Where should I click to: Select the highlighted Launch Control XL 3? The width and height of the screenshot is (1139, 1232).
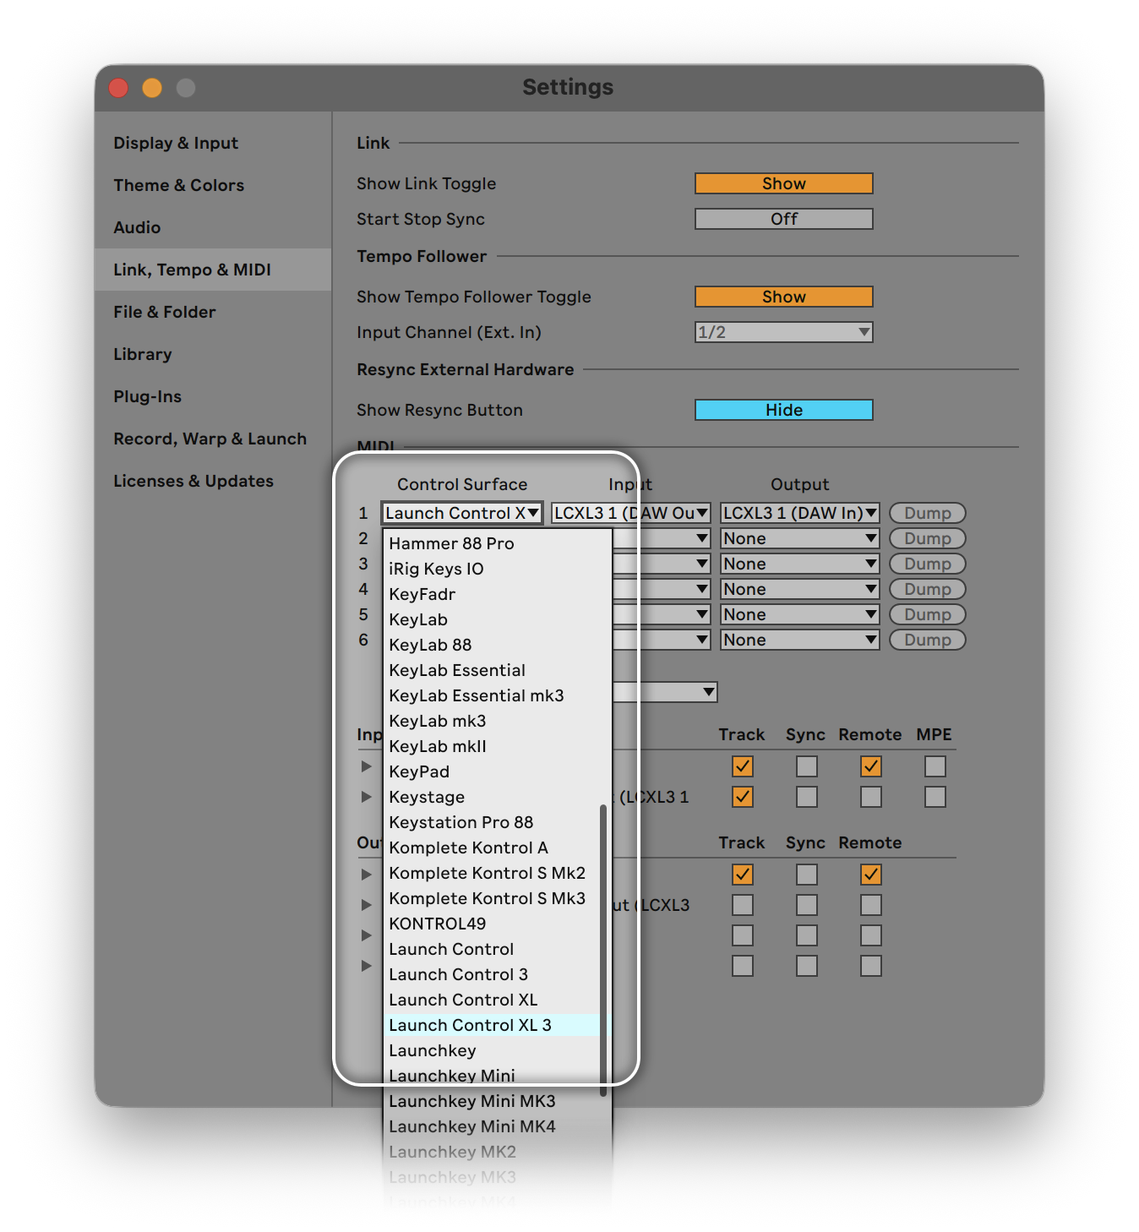493,1025
